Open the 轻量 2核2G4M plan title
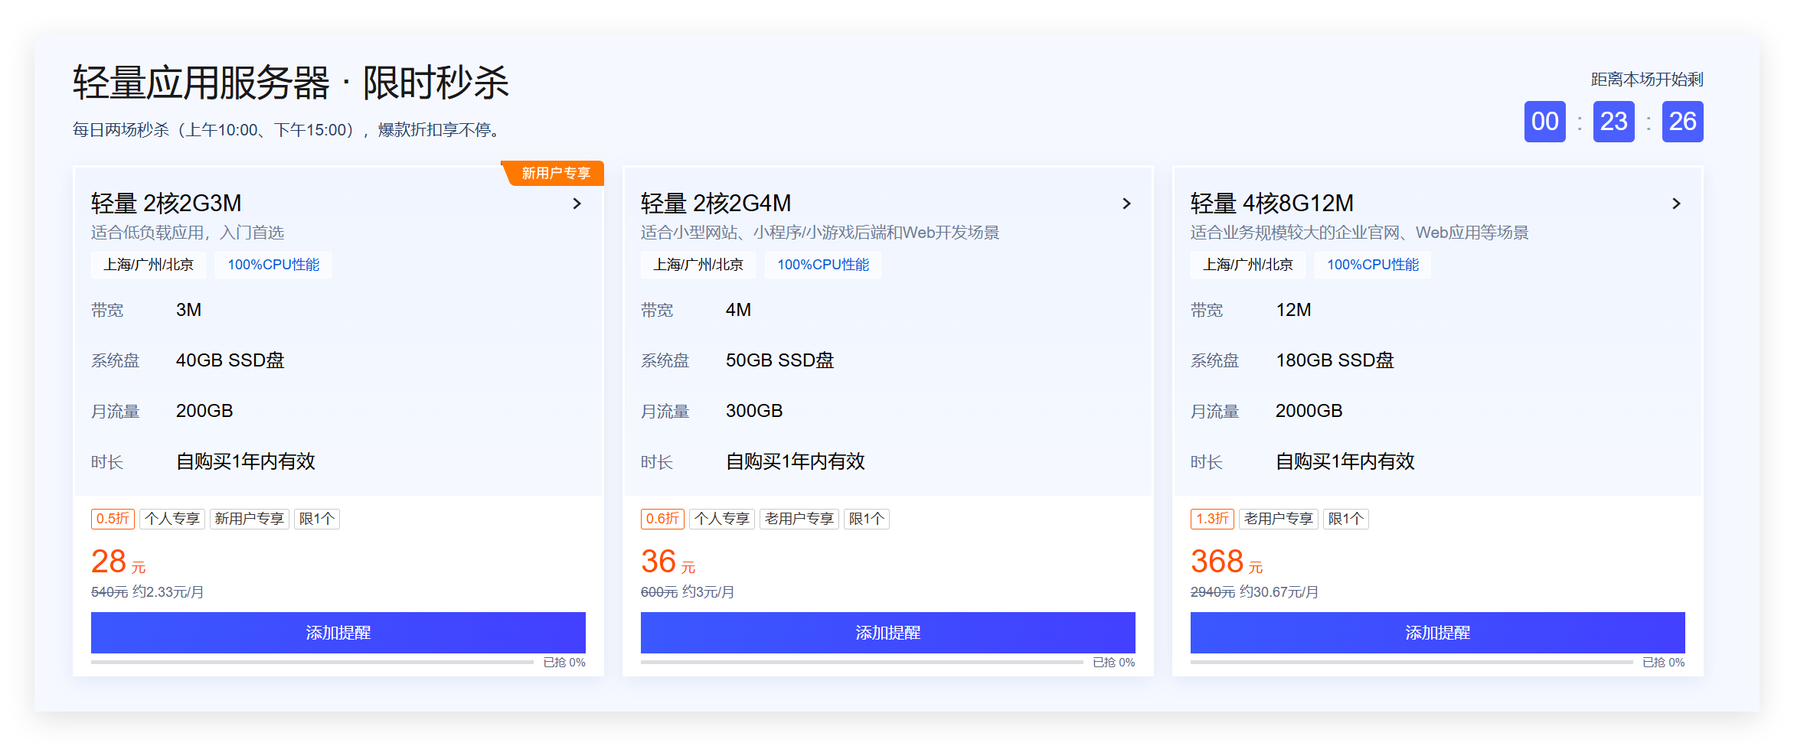 point(716,204)
